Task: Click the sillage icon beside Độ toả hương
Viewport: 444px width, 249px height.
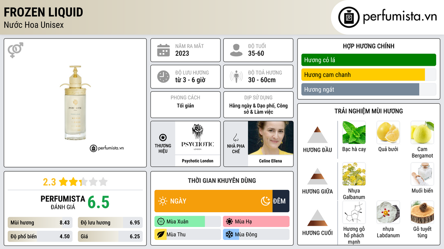Action: (236, 77)
